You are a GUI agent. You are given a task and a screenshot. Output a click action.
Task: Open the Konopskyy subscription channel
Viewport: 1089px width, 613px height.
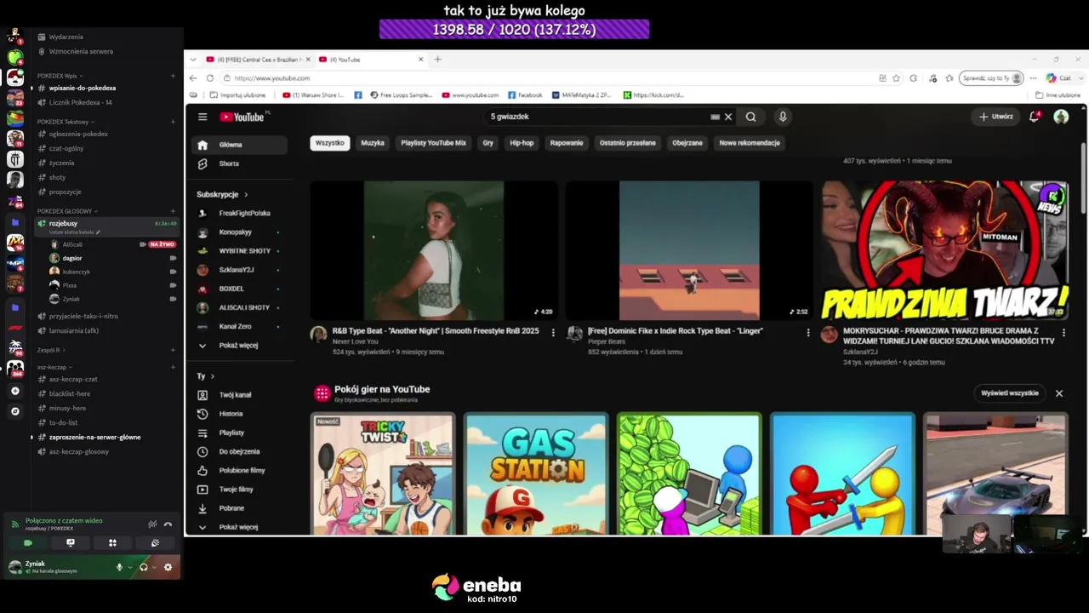[238, 232]
